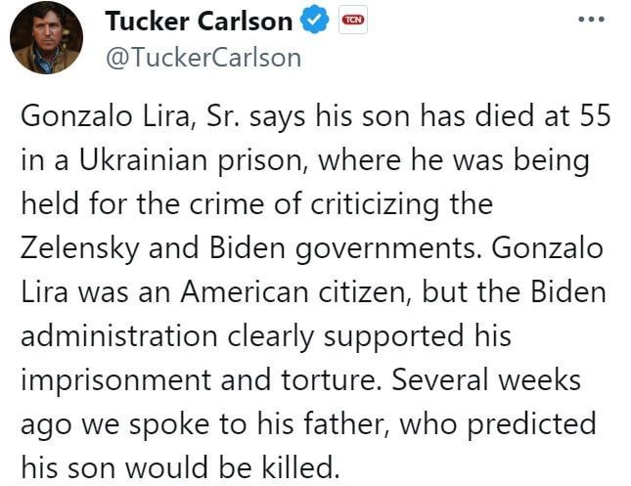Open the @TuckerCarlson handle link

pos(203,57)
